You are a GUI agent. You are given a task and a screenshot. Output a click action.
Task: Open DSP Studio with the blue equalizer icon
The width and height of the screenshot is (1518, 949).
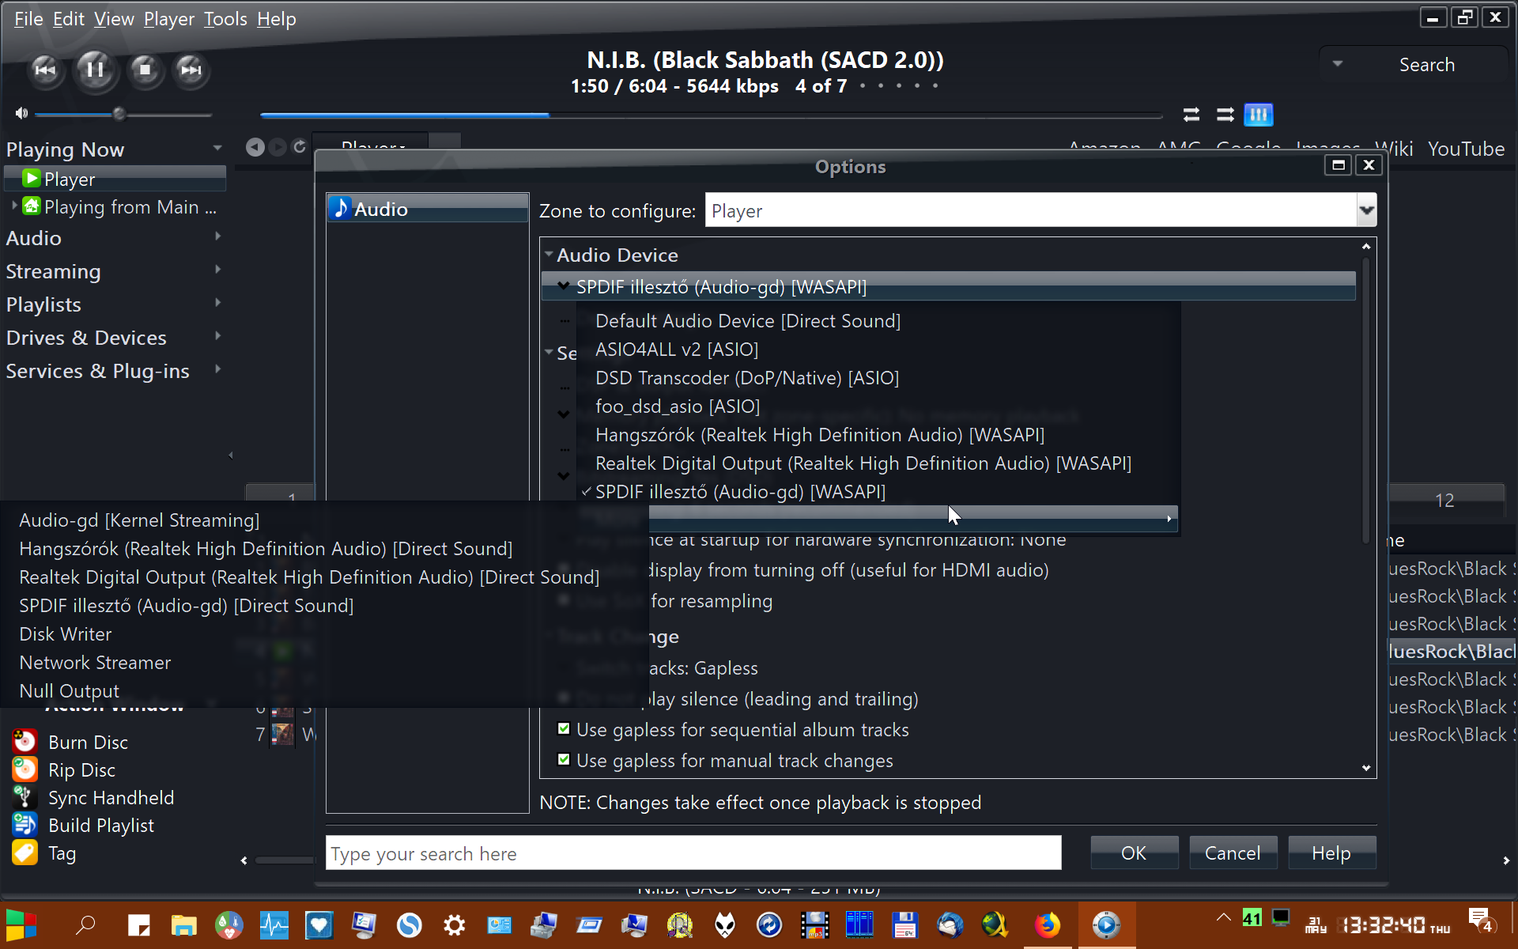tap(1259, 115)
